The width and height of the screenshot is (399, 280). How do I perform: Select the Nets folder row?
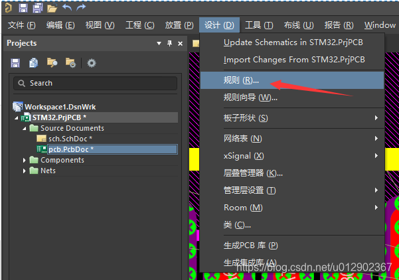coord(48,171)
